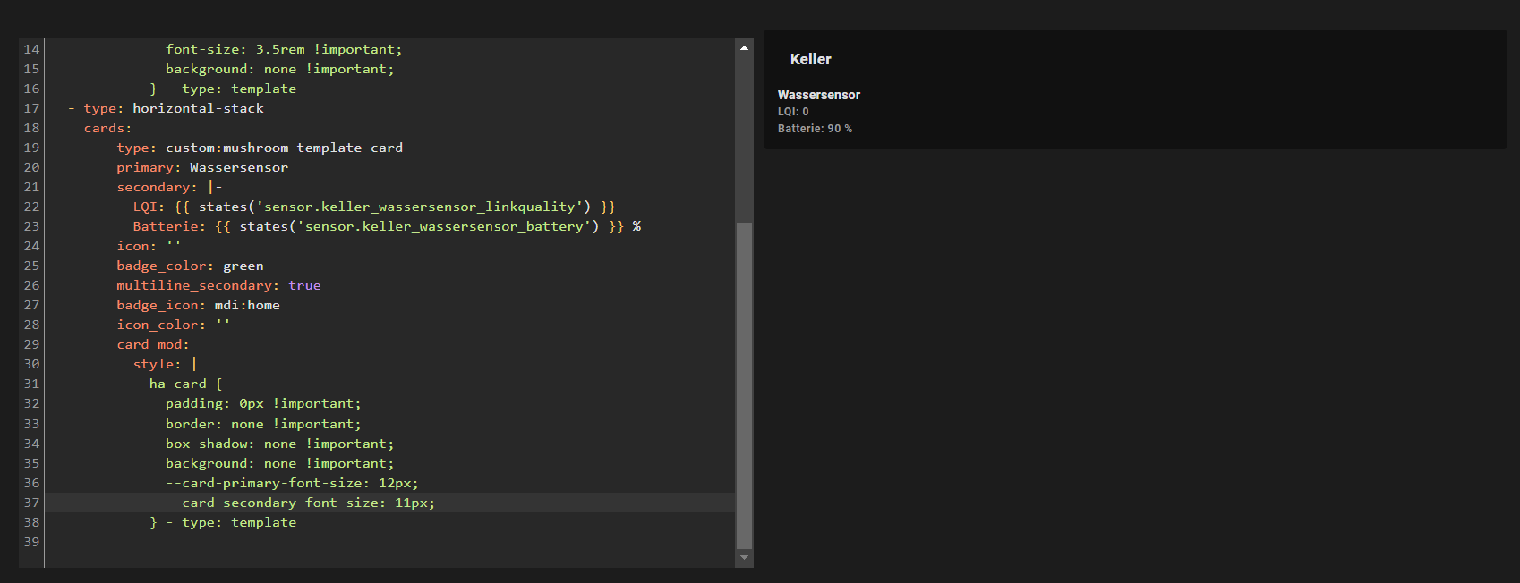
Task: Click the Keller card title
Action: coord(810,59)
